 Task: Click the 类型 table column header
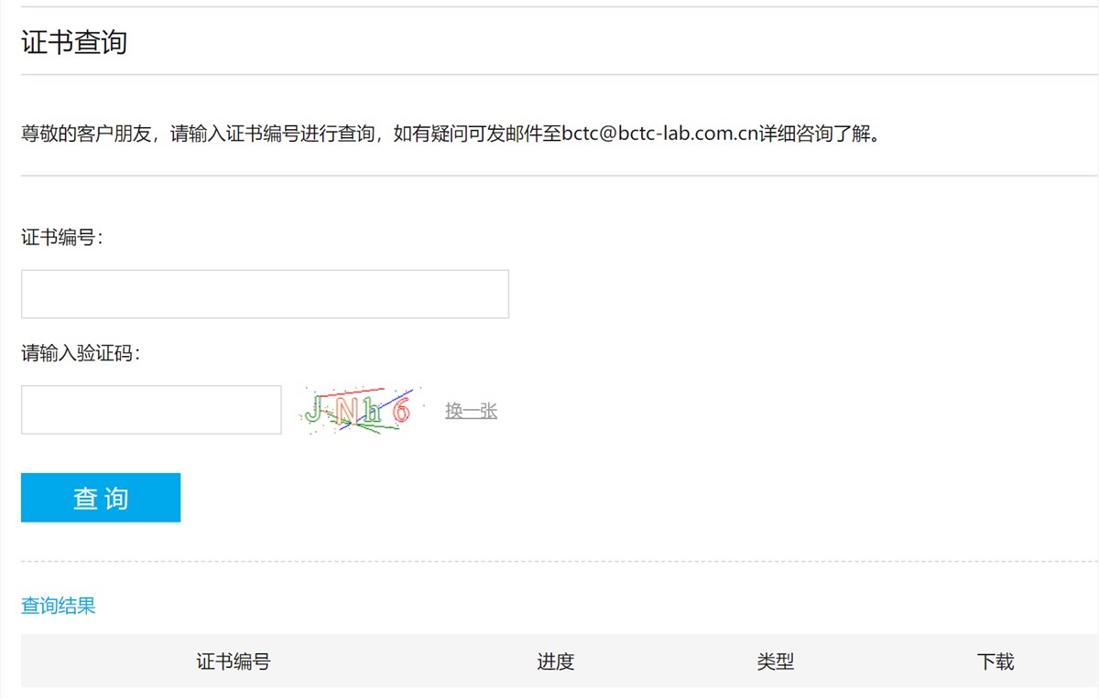tap(776, 661)
